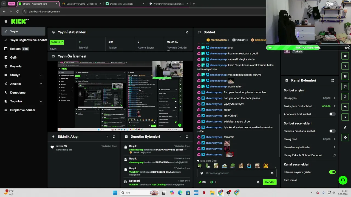
Task: Click the stream preview thumbnail
Action: pos(120,96)
